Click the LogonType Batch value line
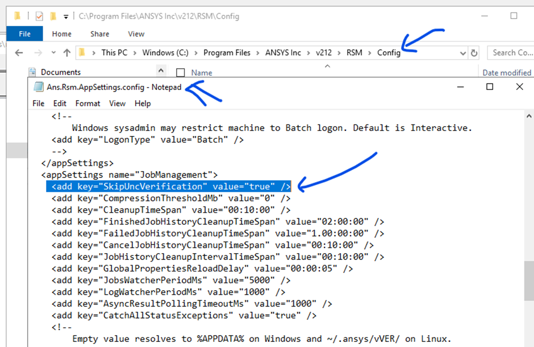The height and width of the screenshot is (347, 534). click(148, 140)
